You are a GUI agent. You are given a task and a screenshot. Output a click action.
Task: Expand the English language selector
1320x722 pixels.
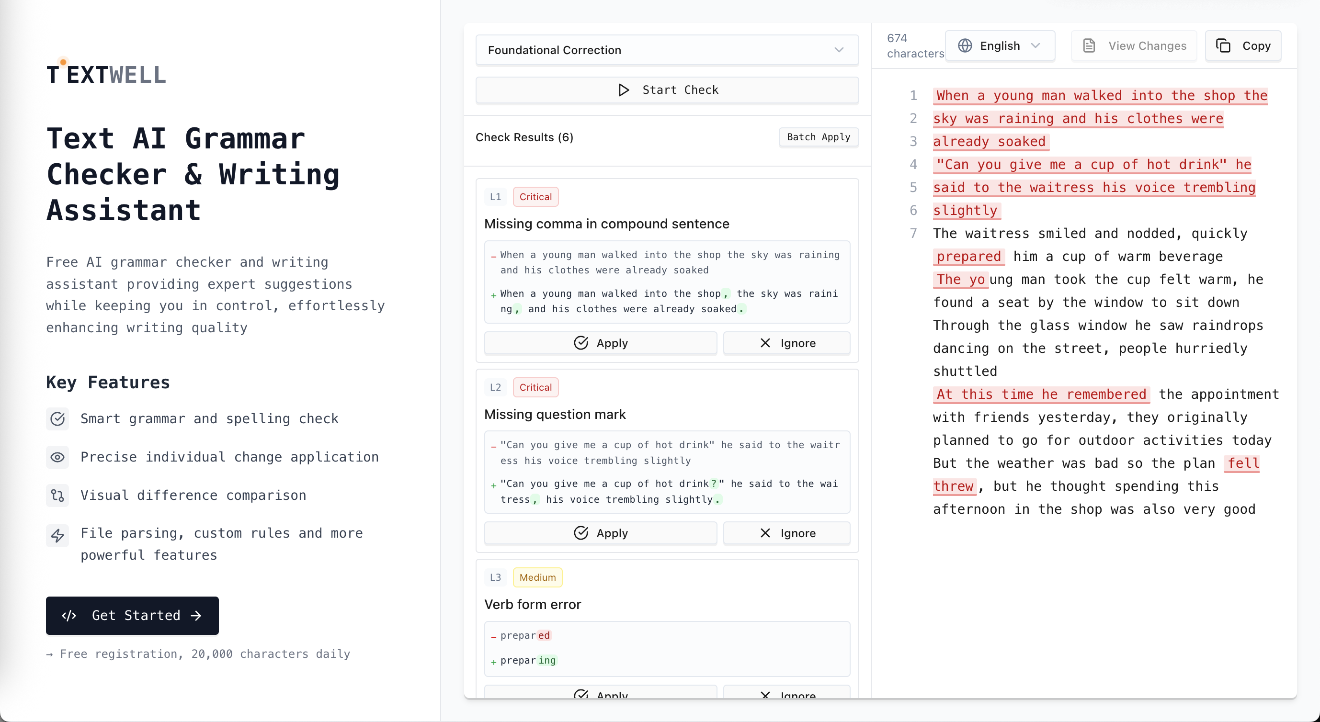tap(999, 45)
